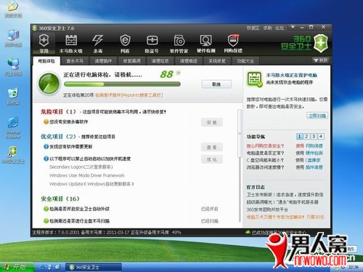Open the 360安全卫士 desktop shortcut
The image size is (363, 272).
click(x=13, y=154)
